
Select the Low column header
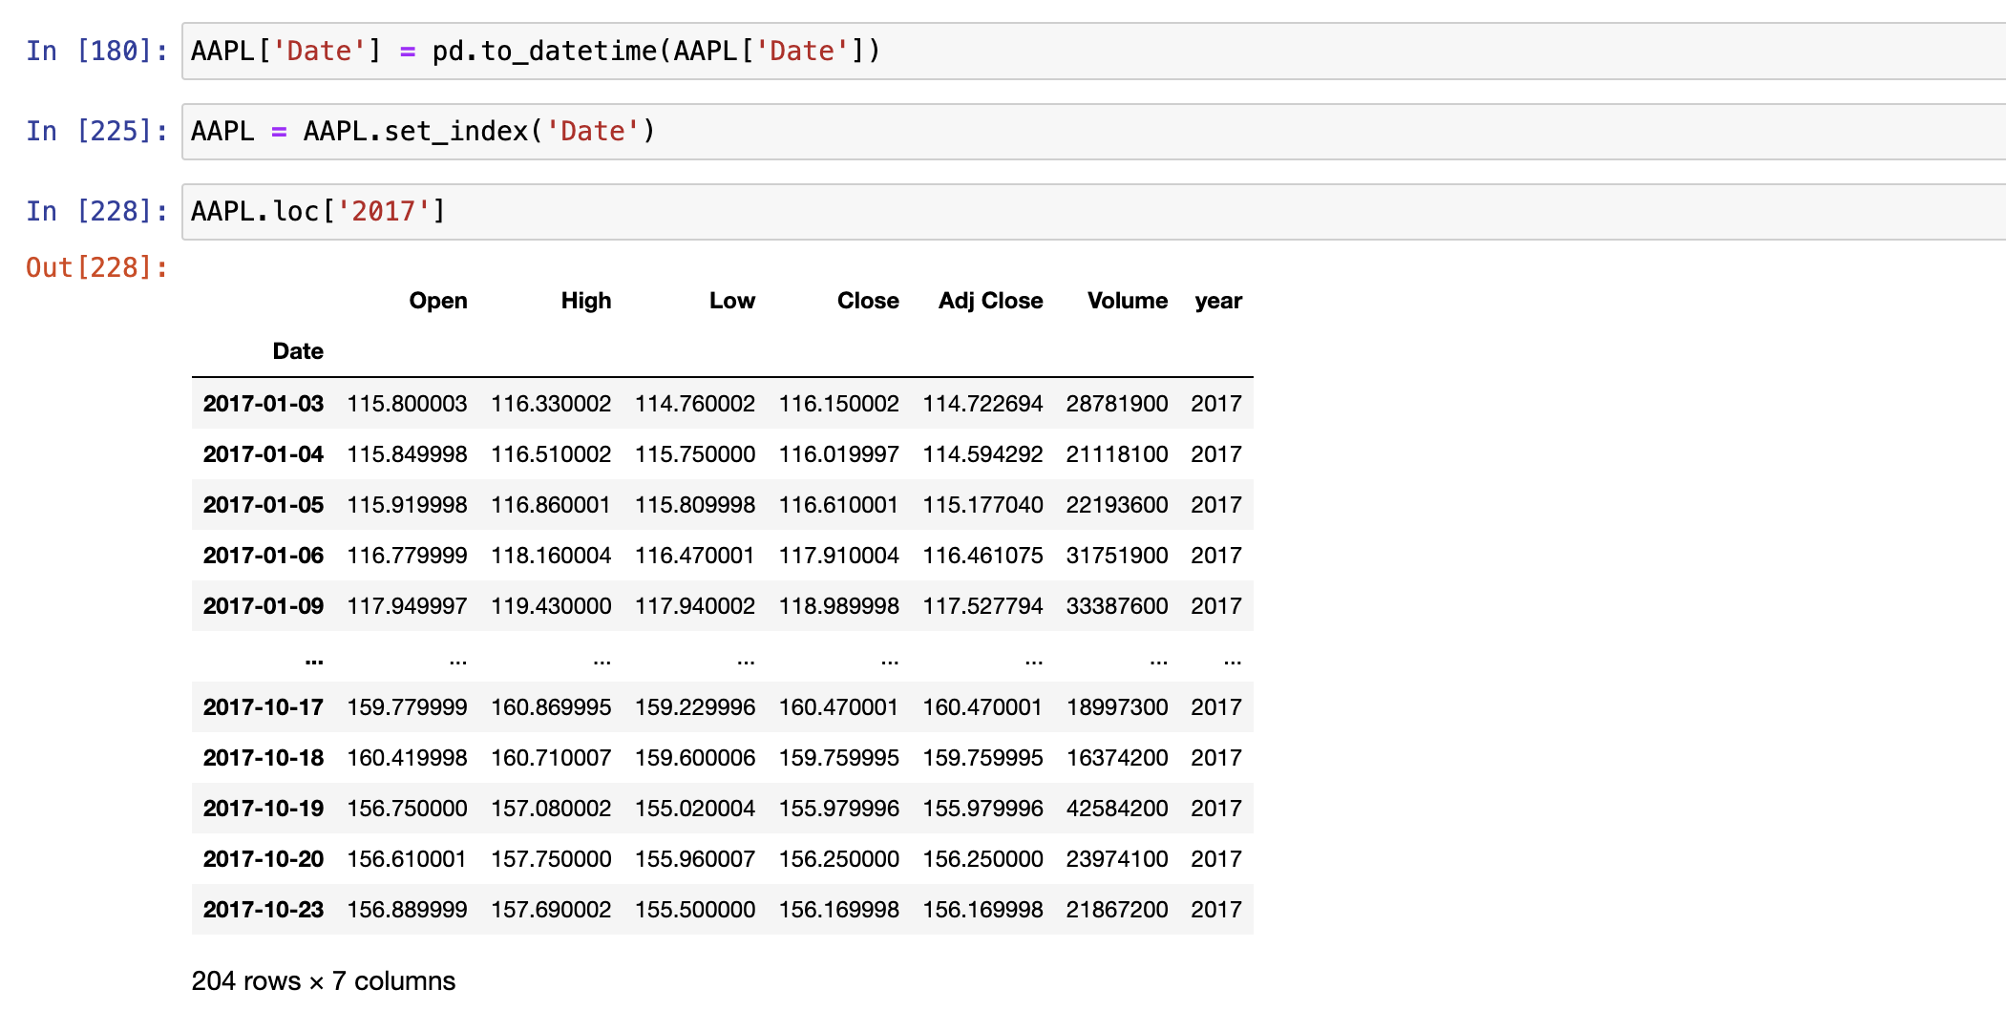pyautogui.click(x=732, y=301)
